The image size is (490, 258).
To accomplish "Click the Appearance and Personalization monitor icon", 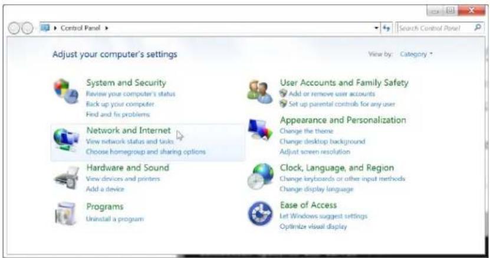I will [260, 130].
